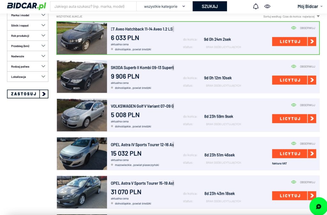The height and width of the screenshot is (215, 327).
Task: Expand the Przebieg (km) filter
Action: coord(28,46)
